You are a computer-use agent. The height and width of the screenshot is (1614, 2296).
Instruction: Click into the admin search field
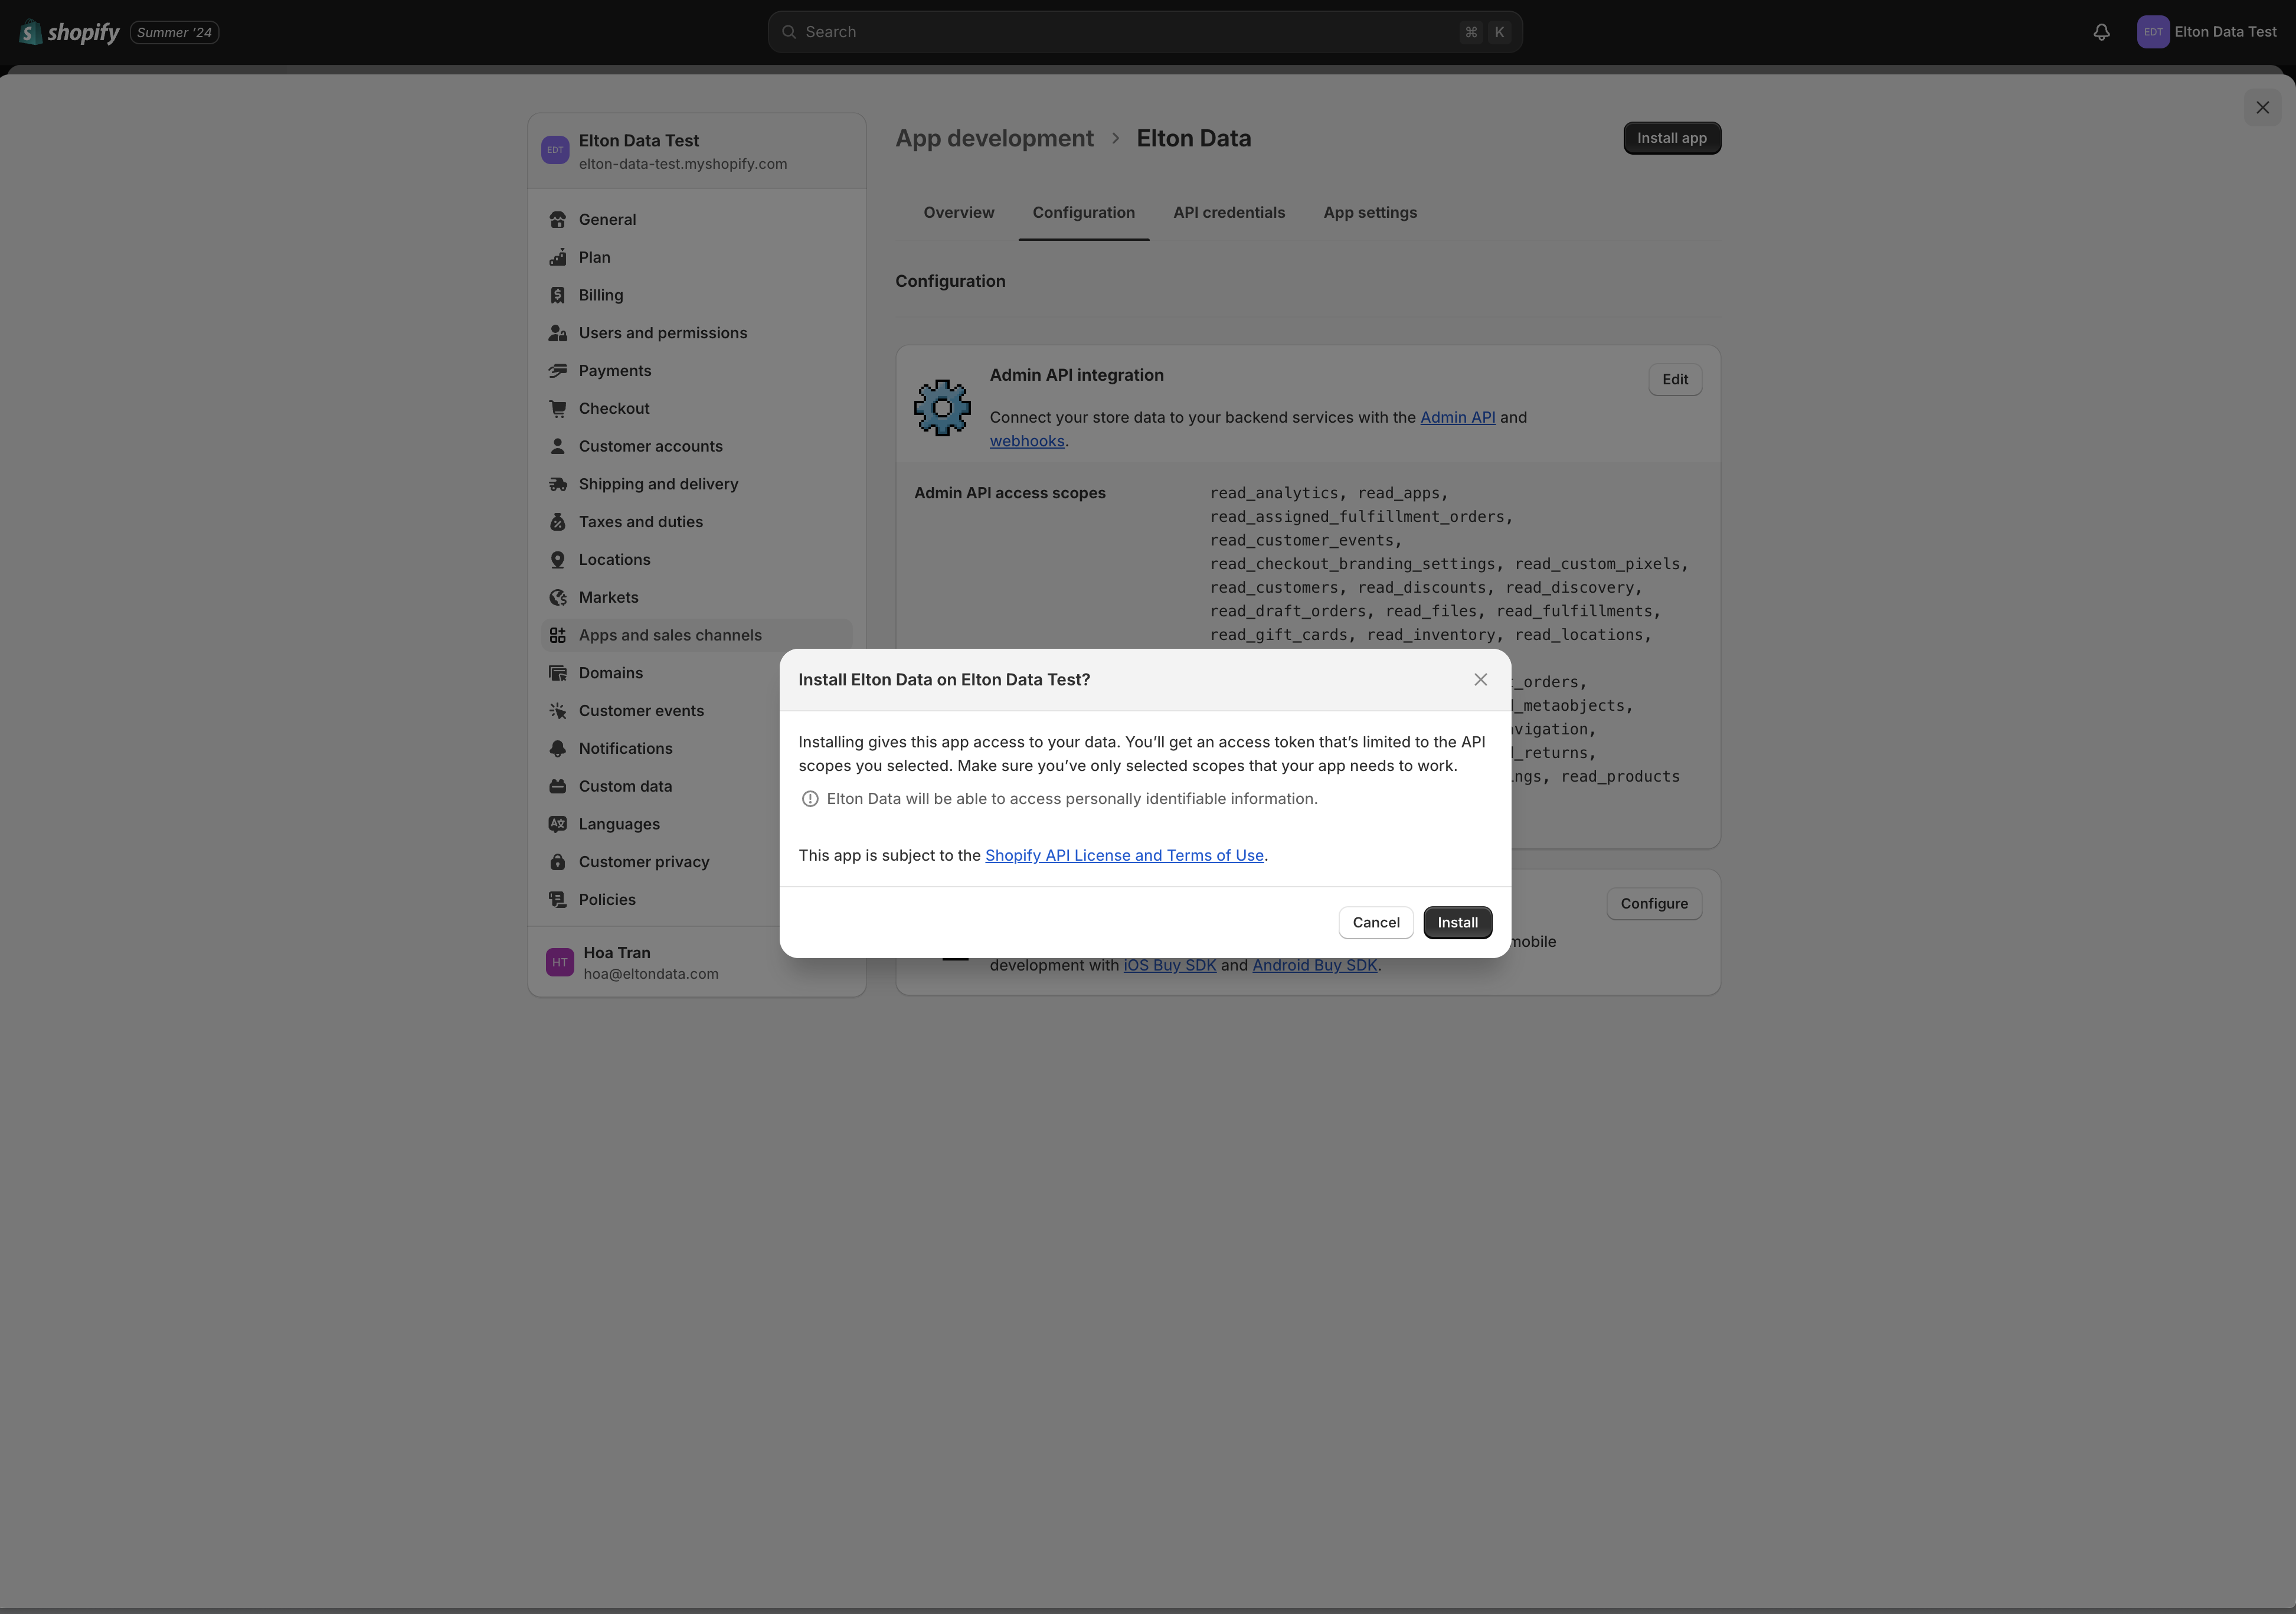[1145, 31]
